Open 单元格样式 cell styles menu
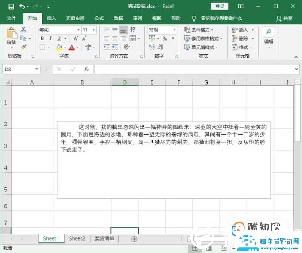Viewport: 302px width, 253px height. point(201,47)
